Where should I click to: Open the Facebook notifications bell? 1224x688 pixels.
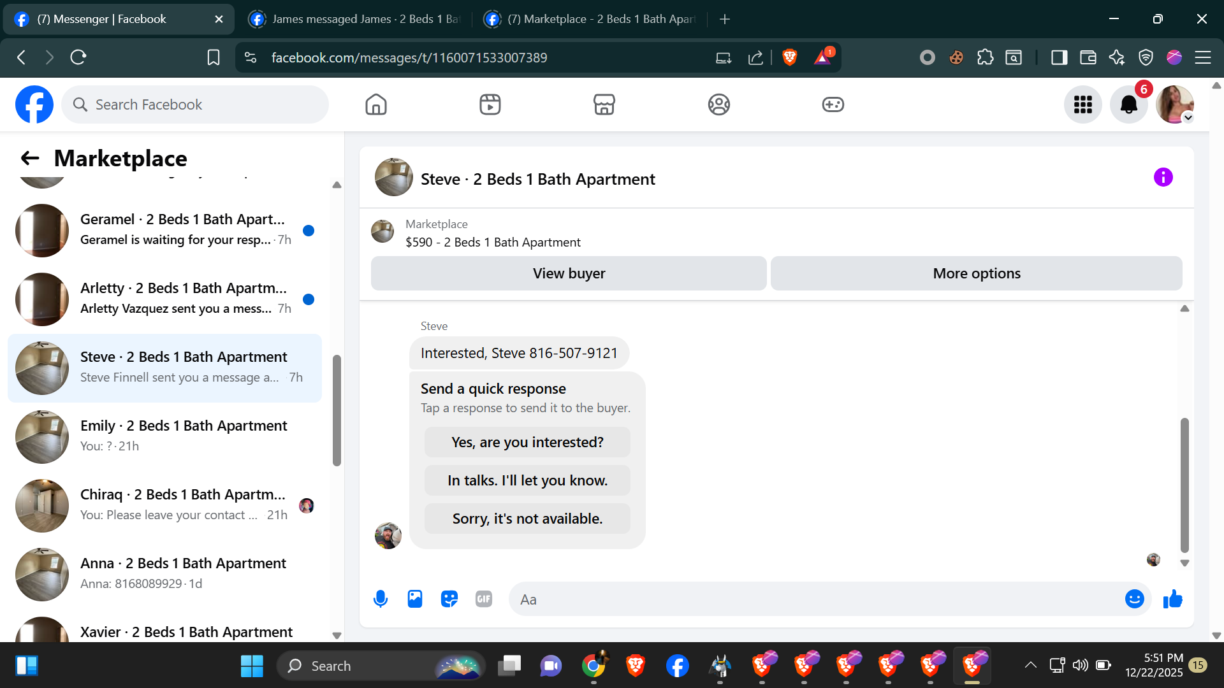(1128, 104)
